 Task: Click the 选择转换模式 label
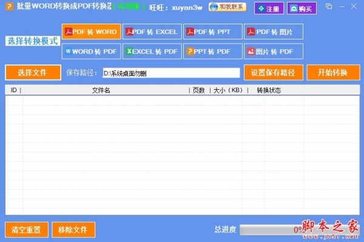point(33,41)
